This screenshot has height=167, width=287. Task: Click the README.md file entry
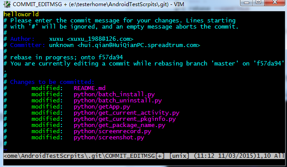click(x=90, y=88)
